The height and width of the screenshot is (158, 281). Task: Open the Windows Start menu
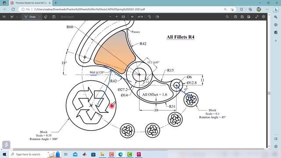point(4,154)
